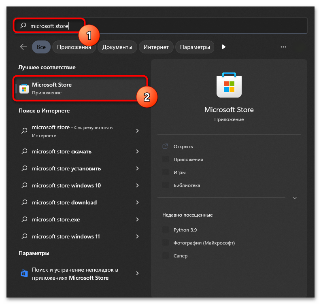Expand arrow for microsoft store download
Viewport: 321px width, 304px height.
pyautogui.click(x=137, y=202)
